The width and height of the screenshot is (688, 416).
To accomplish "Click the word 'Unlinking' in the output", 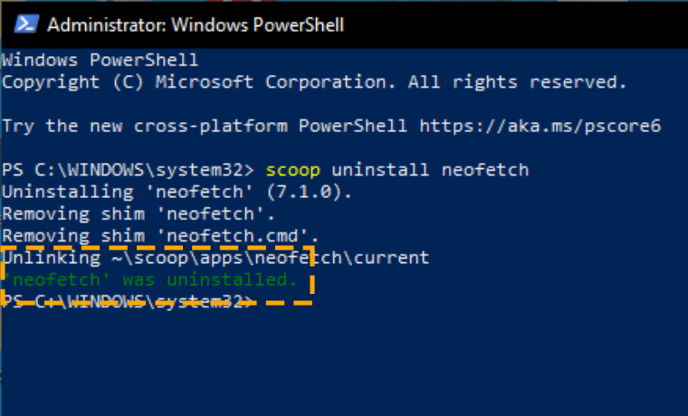I will coord(52,258).
